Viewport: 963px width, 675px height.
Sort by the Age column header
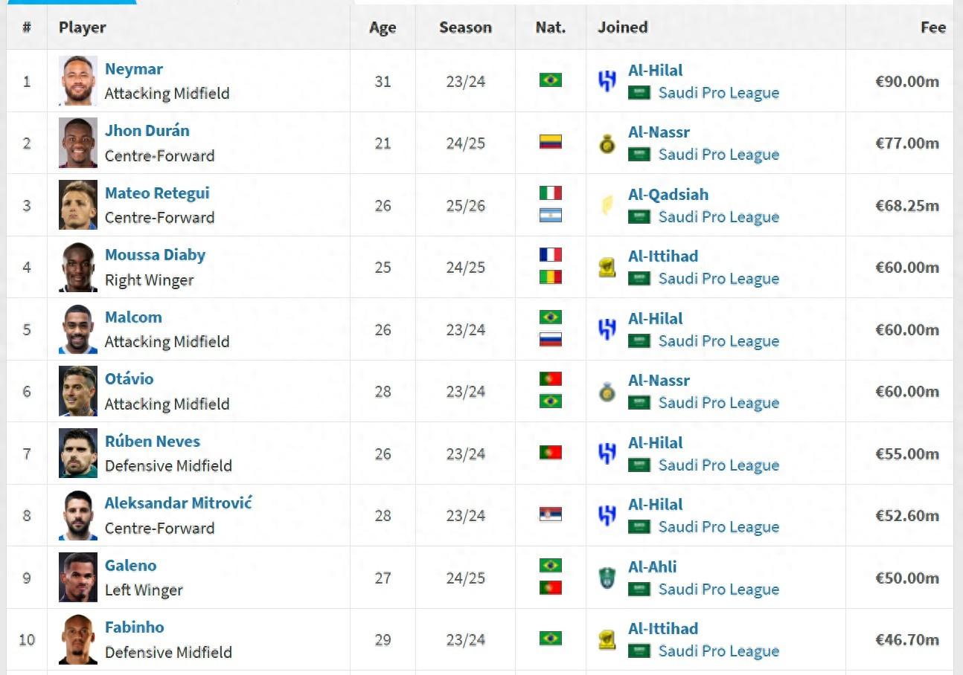383,28
